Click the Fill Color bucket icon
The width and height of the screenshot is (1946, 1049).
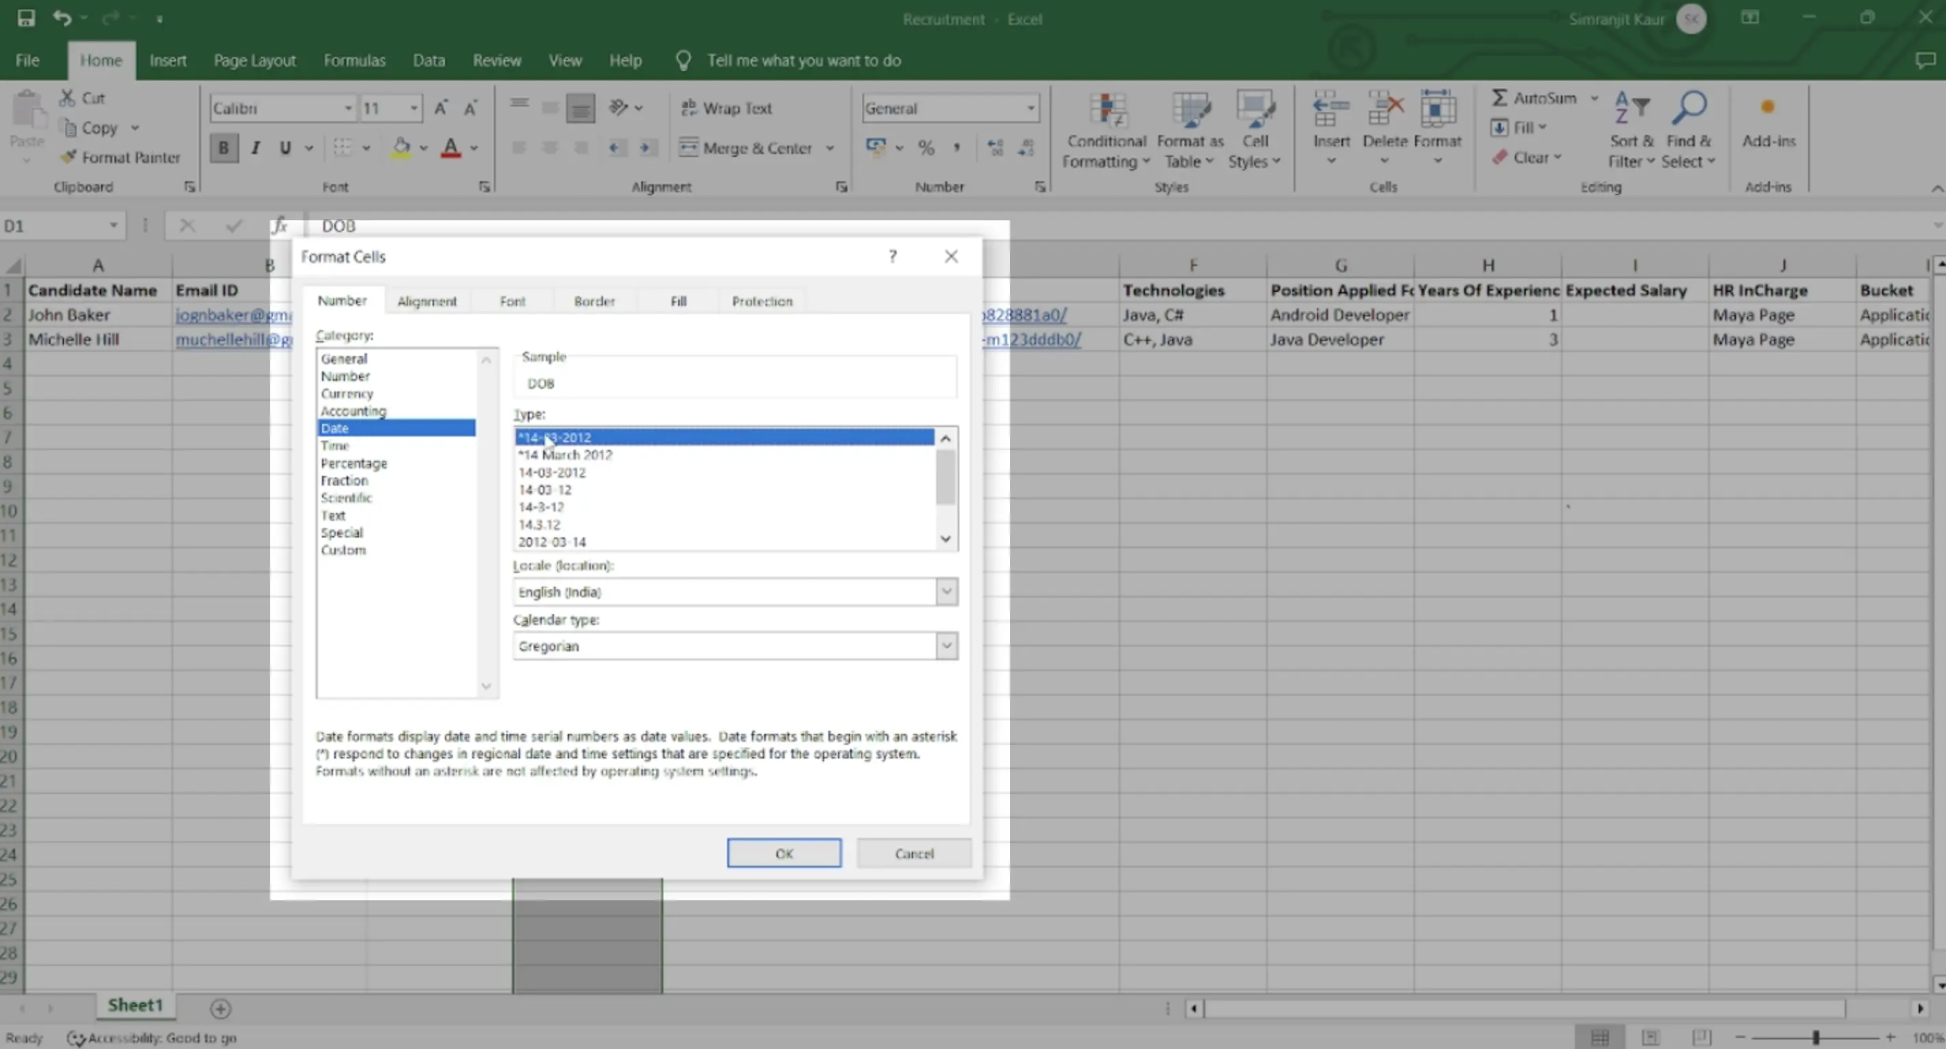pos(402,147)
